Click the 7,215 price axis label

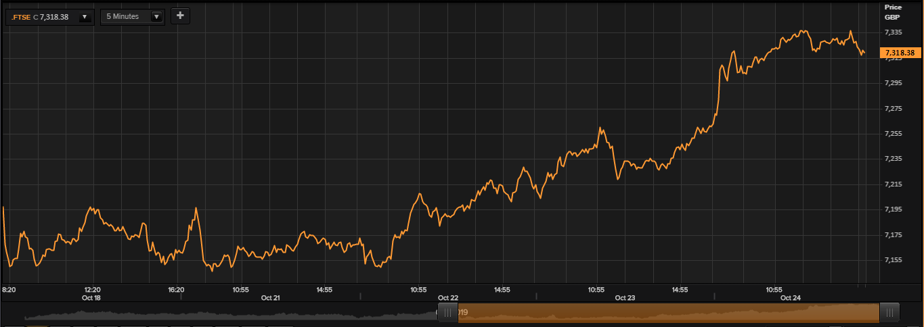(x=894, y=184)
